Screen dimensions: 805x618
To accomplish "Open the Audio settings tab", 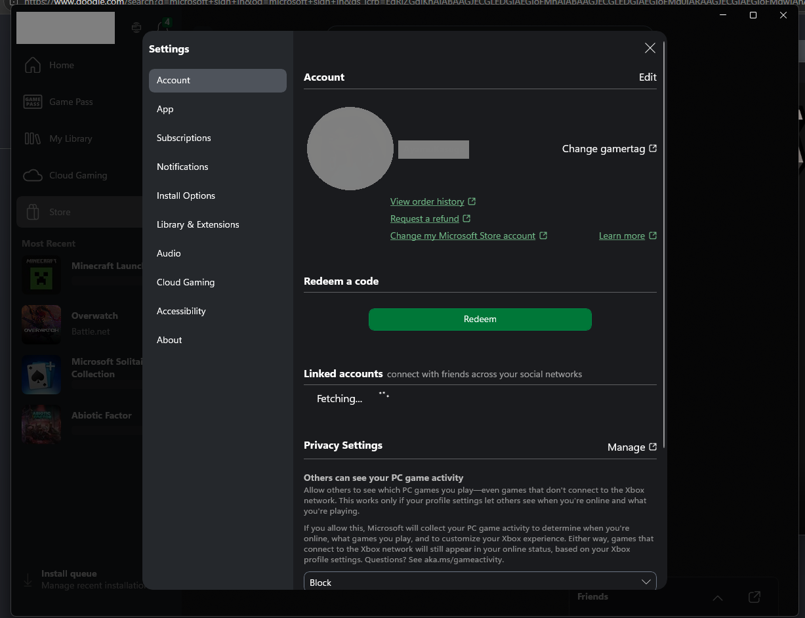I will [x=218, y=253].
